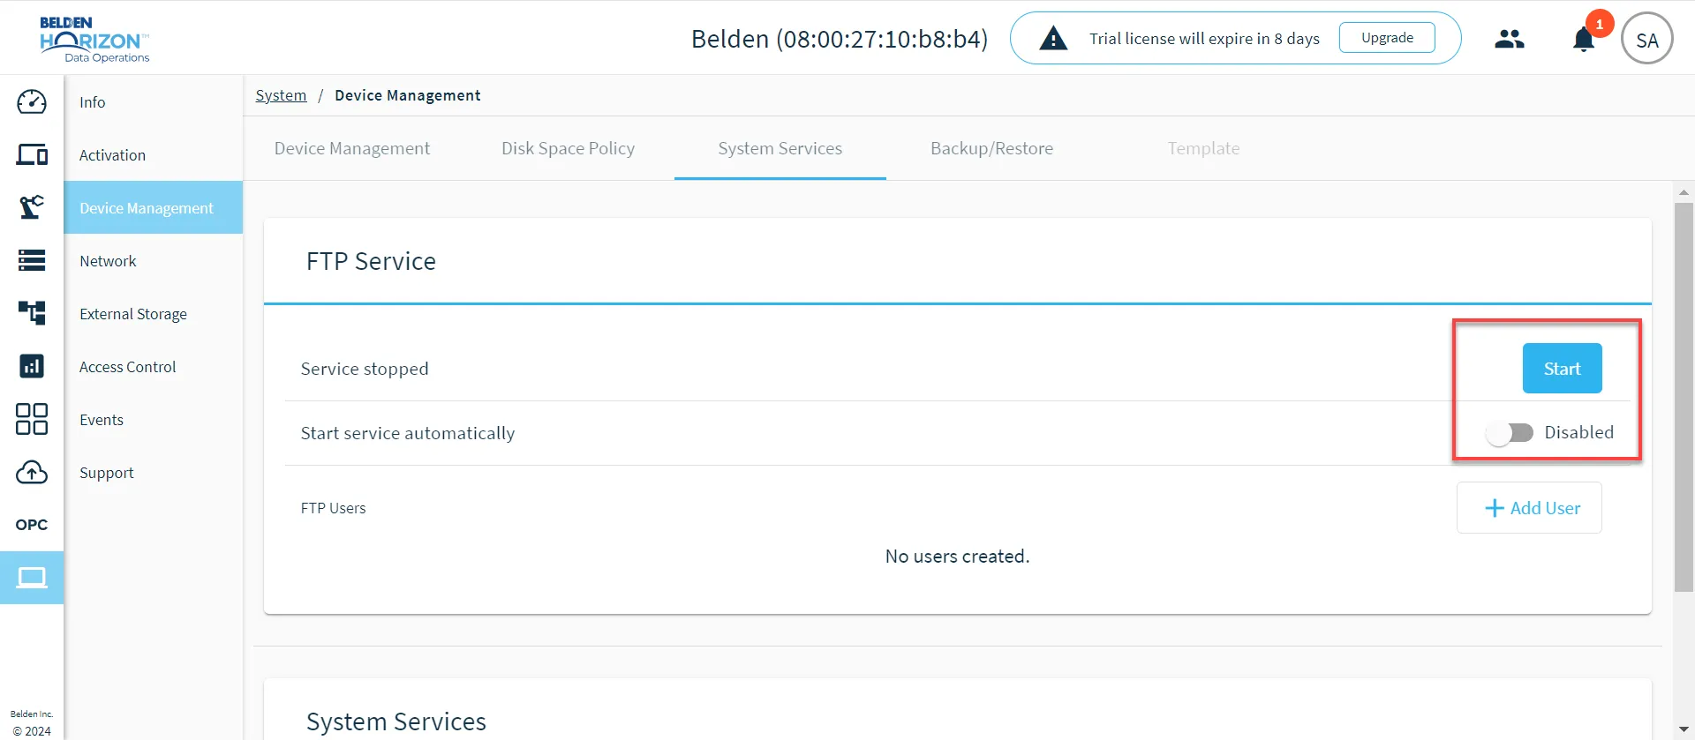Click the network hierarchy icon in the left rail
This screenshot has height=740, width=1695.
pos(32,313)
